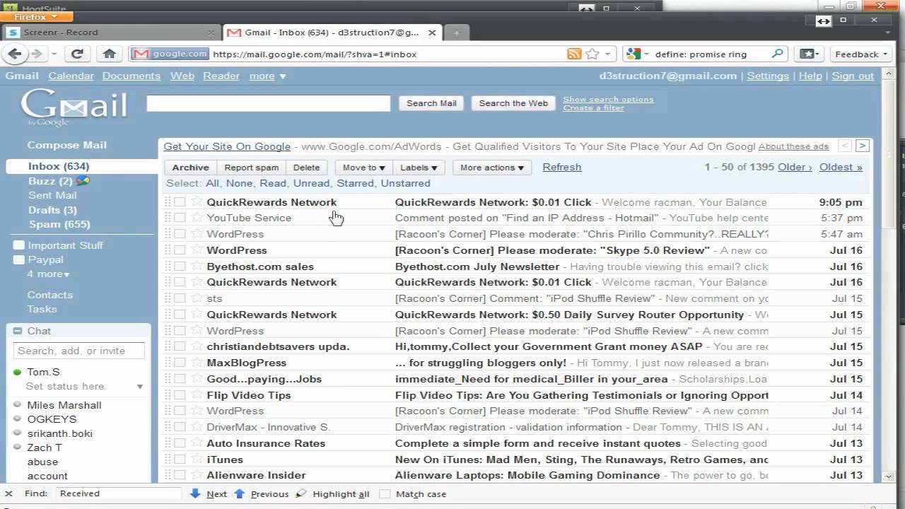Star the YouTube Service email
The width and height of the screenshot is (905, 509).
[197, 218]
